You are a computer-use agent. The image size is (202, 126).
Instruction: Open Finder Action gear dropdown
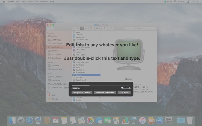98,28
